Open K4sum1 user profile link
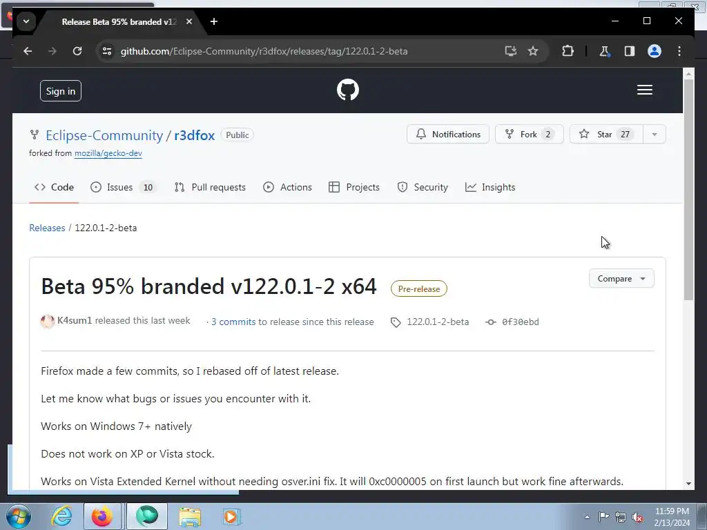 [75, 320]
